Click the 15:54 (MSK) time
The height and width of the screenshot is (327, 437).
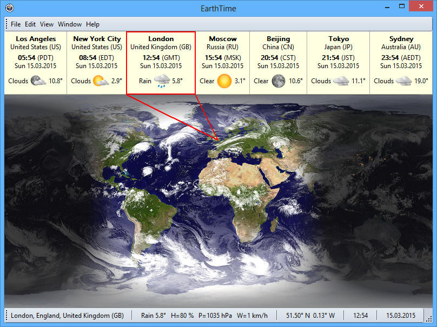[223, 58]
